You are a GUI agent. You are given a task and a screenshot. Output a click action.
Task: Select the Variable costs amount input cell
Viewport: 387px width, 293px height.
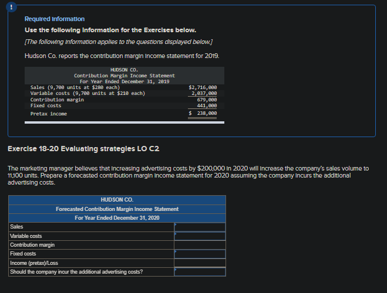(x=200, y=236)
